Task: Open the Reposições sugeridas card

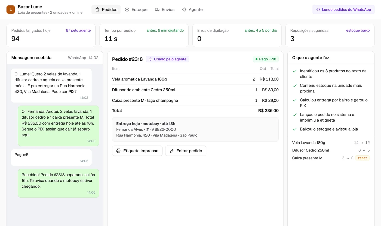Action: click(330, 35)
